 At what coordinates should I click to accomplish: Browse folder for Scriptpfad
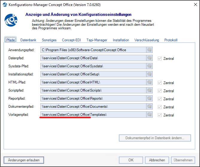[149, 90]
